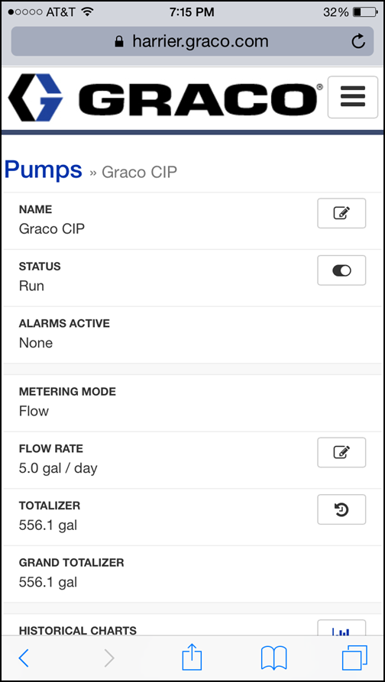
Task: Tap the forward arrow in Safari toolbar
Action: (x=110, y=658)
